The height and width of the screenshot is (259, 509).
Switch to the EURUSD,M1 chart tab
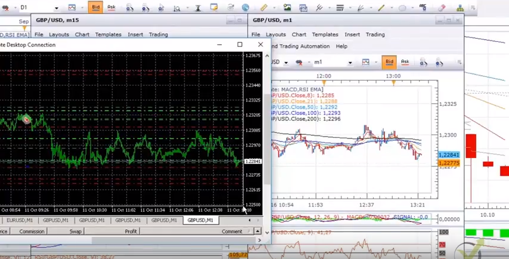19,220
